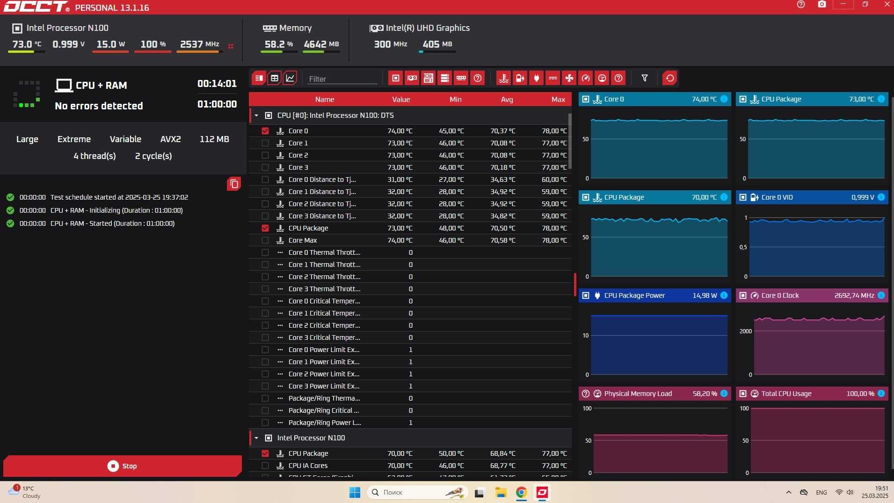Open help icon in title bar
Viewport: 894px width, 503px height.
[801, 4]
